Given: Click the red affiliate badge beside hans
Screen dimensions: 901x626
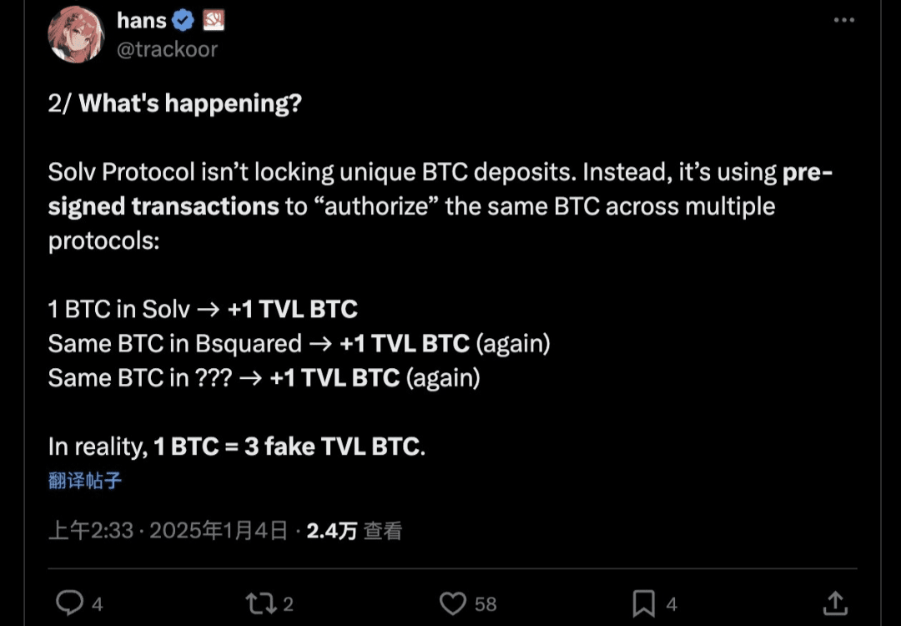Looking at the screenshot, I should click(x=214, y=21).
